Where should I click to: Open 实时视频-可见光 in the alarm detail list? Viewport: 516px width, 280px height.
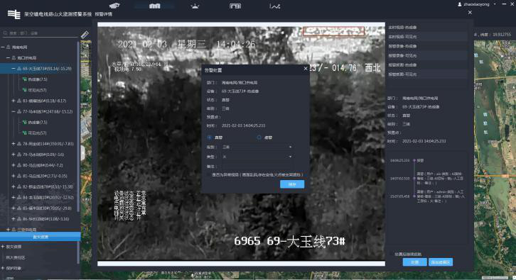[427, 37]
